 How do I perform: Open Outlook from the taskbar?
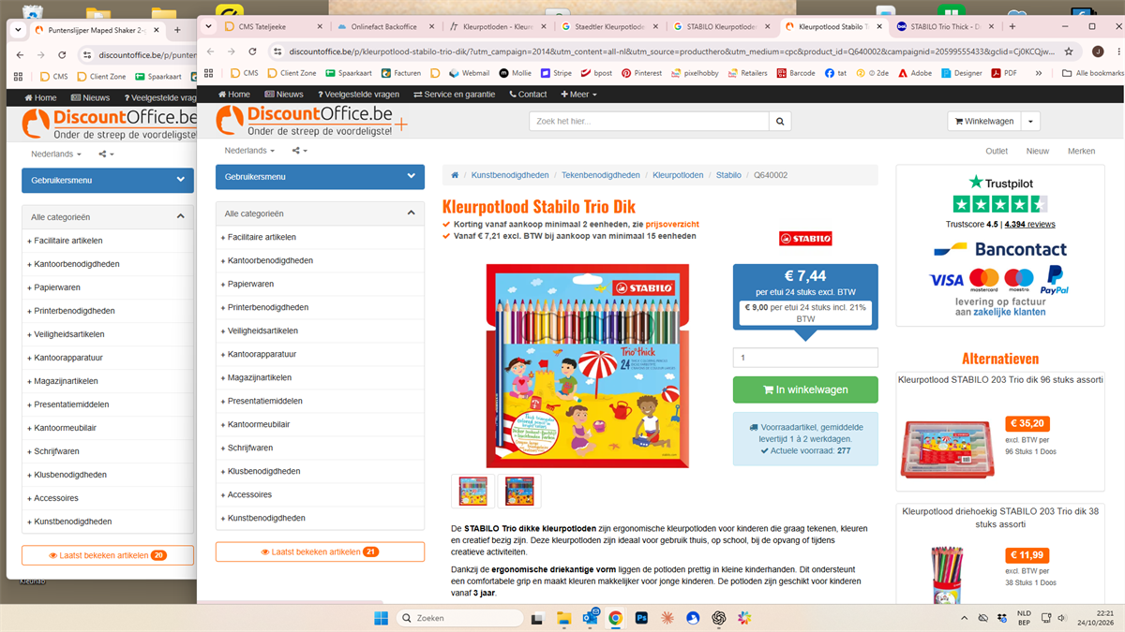(x=591, y=618)
